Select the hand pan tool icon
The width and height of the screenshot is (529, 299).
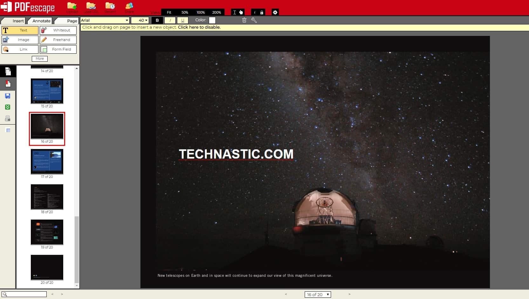[241, 12]
